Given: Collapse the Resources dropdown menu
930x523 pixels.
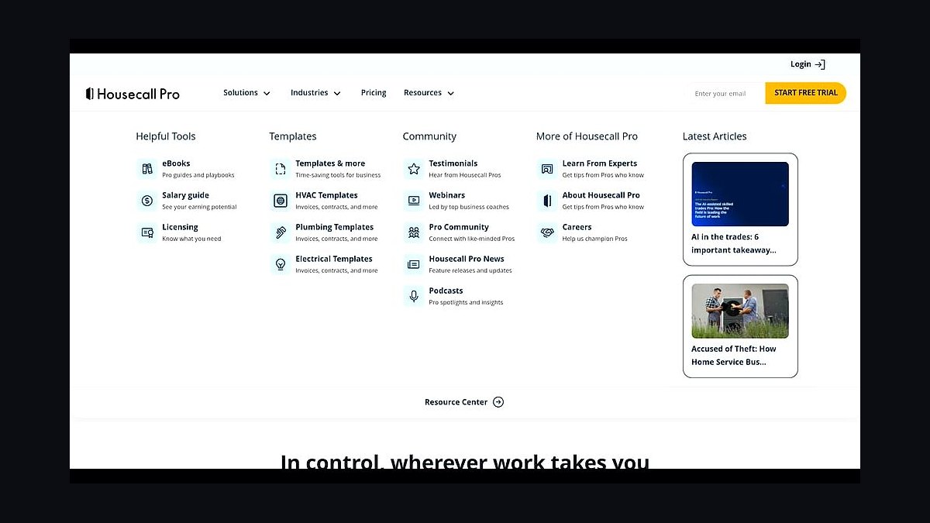Looking at the screenshot, I should (x=429, y=93).
